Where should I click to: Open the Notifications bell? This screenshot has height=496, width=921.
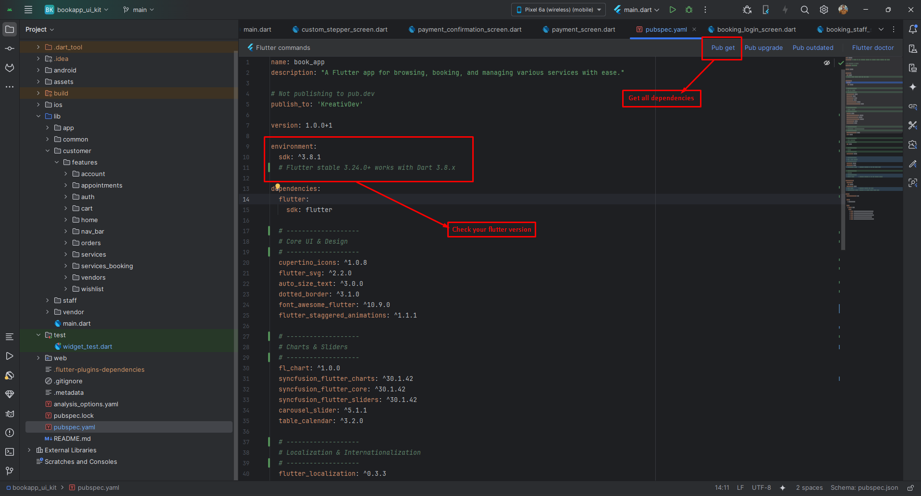[913, 29]
